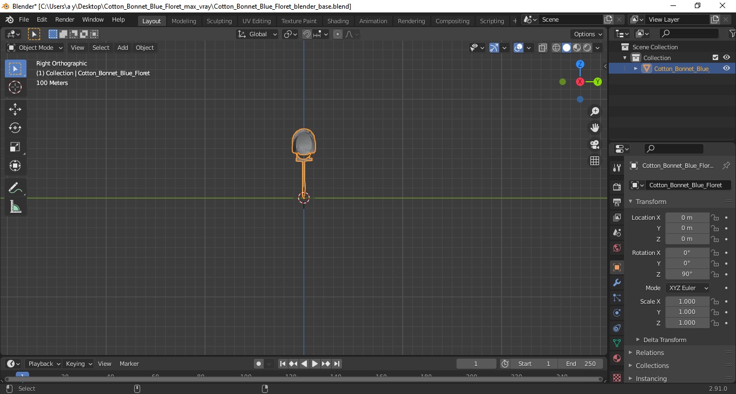Open the View Layer properties tab
The height and width of the screenshot is (394, 736).
click(x=616, y=218)
